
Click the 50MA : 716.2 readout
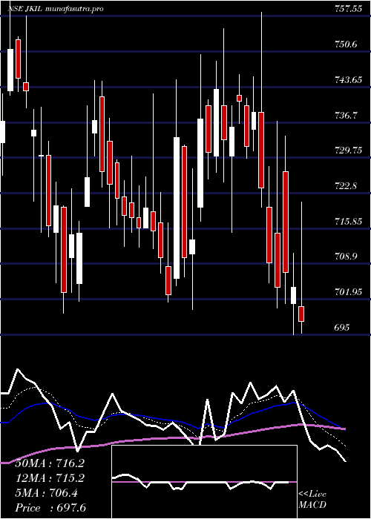click(50, 463)
